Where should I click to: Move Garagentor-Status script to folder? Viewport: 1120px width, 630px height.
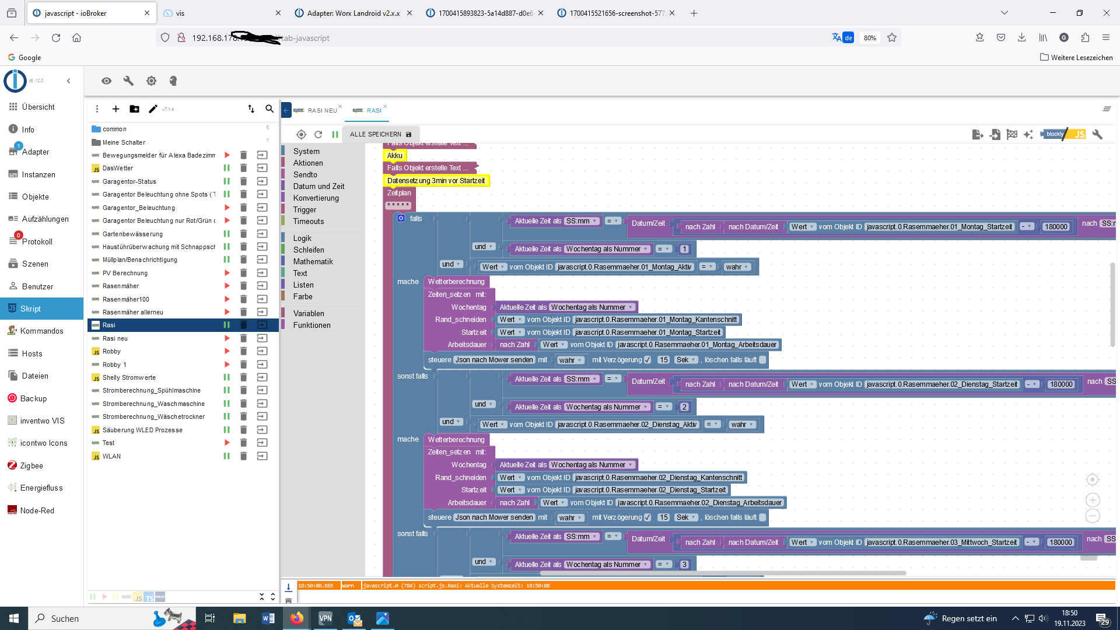[x=262, y=181]
